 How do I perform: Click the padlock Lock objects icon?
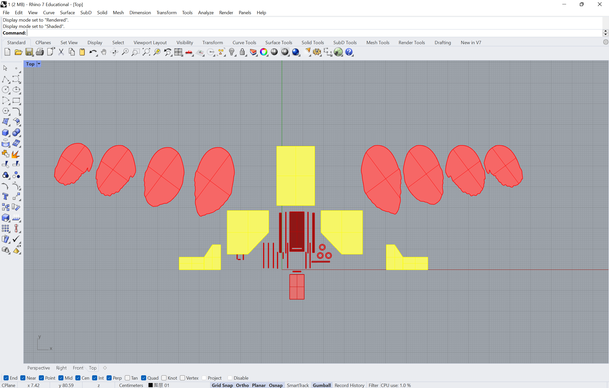pyautogui.click(x=242, y=52)
